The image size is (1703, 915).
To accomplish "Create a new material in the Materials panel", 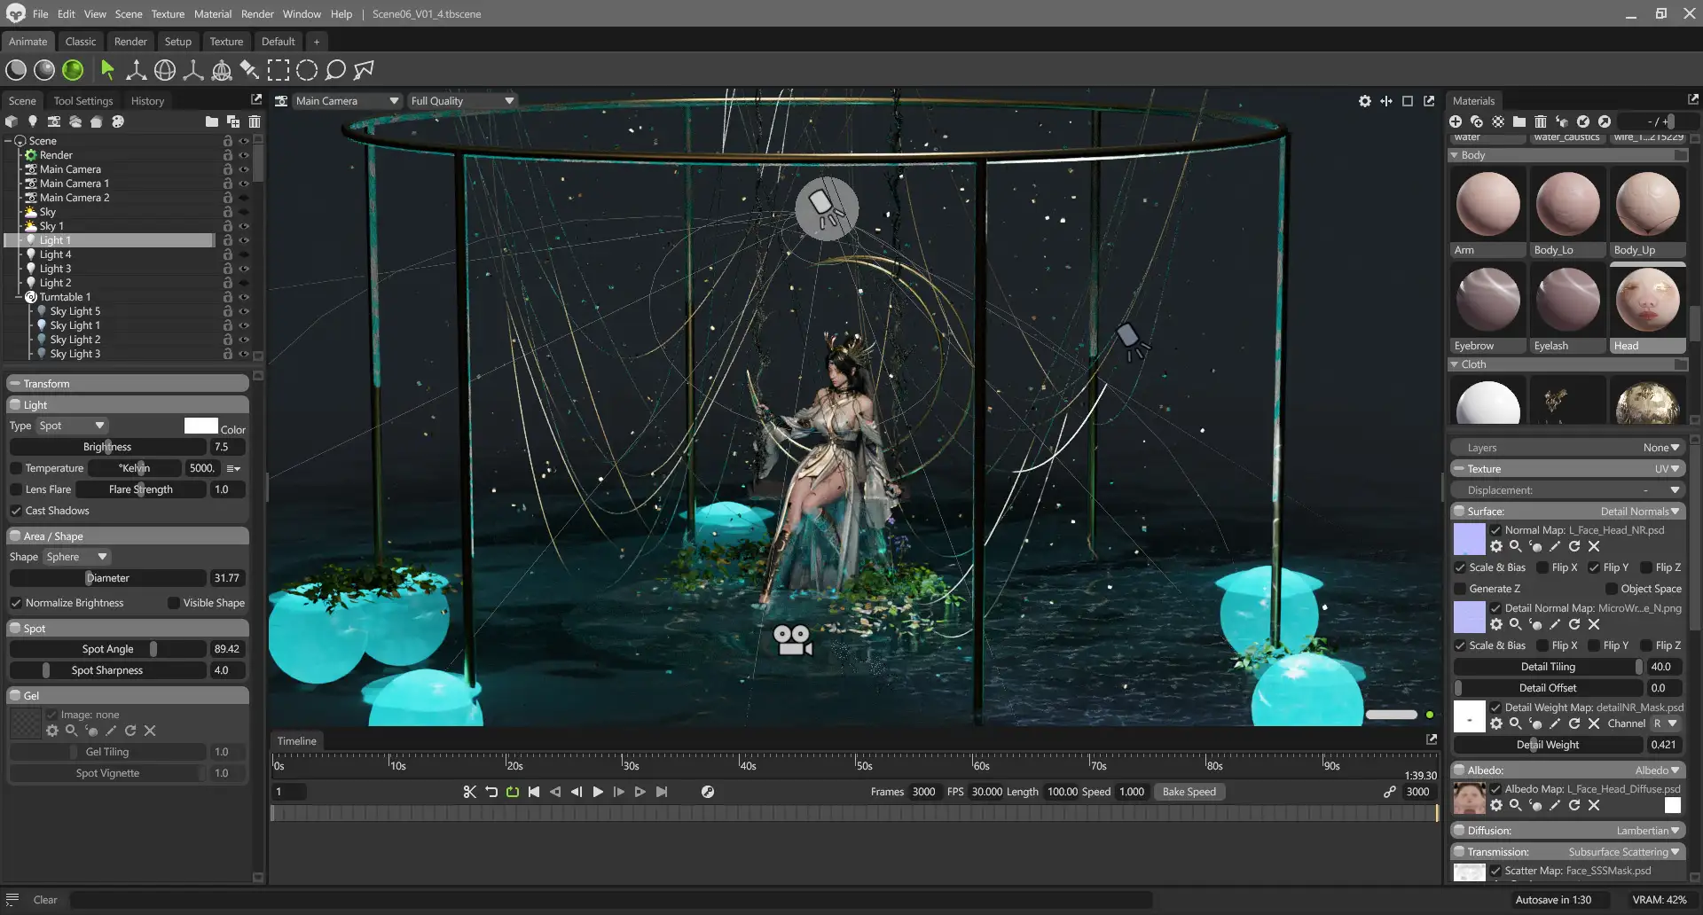I will tap(1456, 121).
